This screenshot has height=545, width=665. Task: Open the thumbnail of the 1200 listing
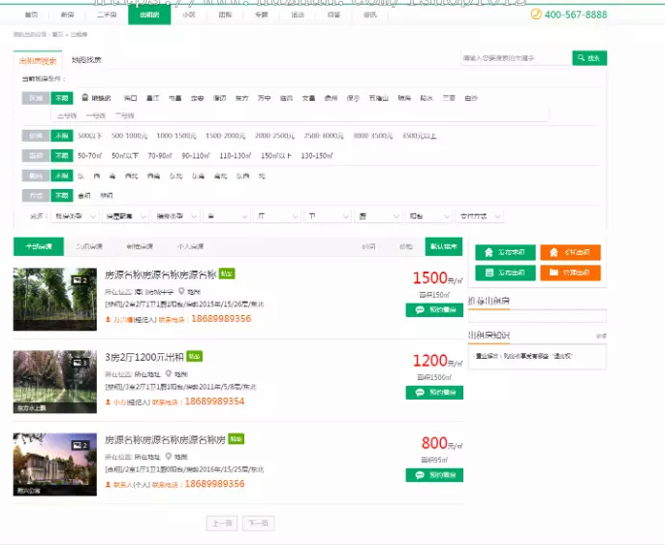point(55,382)
